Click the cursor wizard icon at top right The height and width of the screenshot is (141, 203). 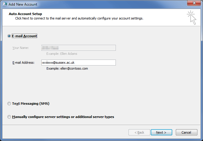tap(191, 17)
